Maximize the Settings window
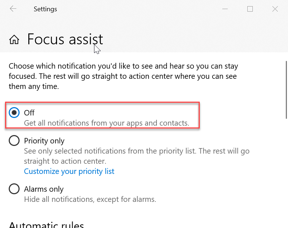The width and height of the screenshot is (288, 228). click(x=250, y=9)
